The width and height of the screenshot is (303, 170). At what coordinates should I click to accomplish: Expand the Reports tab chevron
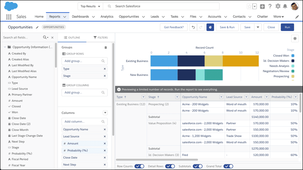click(x=65, y=17)
